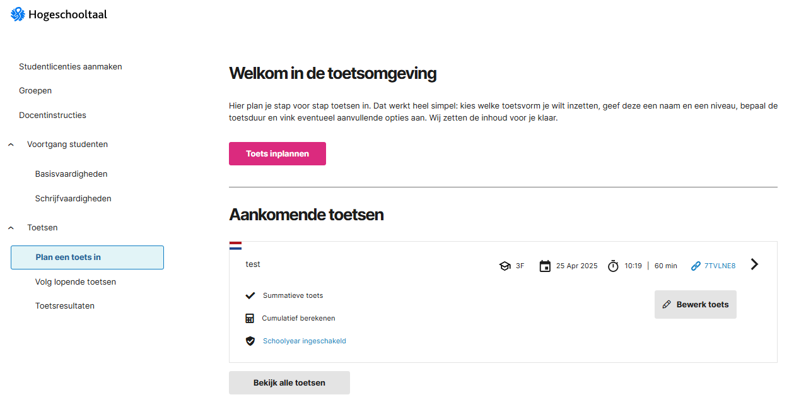Click the link chain icon
806x414 pixels.
pyautogui.click(x=696, y=266)
